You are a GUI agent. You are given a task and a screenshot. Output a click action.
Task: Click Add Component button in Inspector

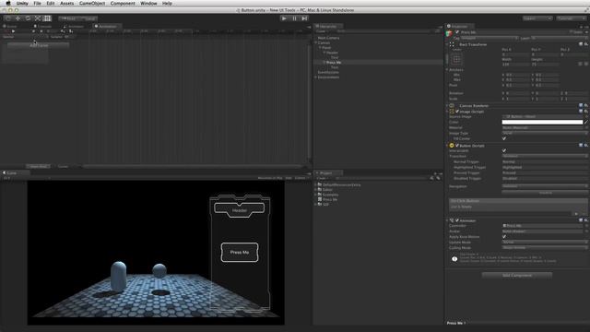[517, 276]
